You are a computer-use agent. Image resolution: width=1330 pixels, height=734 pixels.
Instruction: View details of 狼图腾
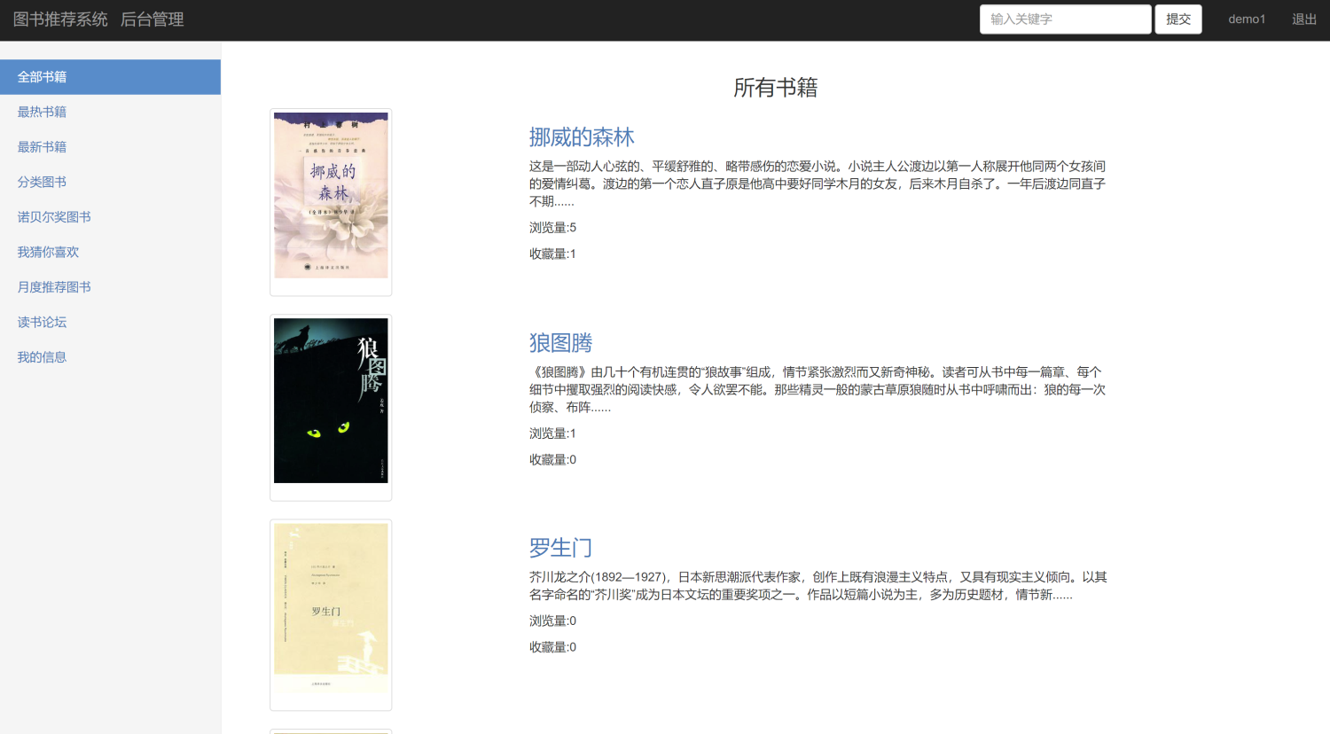(x=559, y=343)
